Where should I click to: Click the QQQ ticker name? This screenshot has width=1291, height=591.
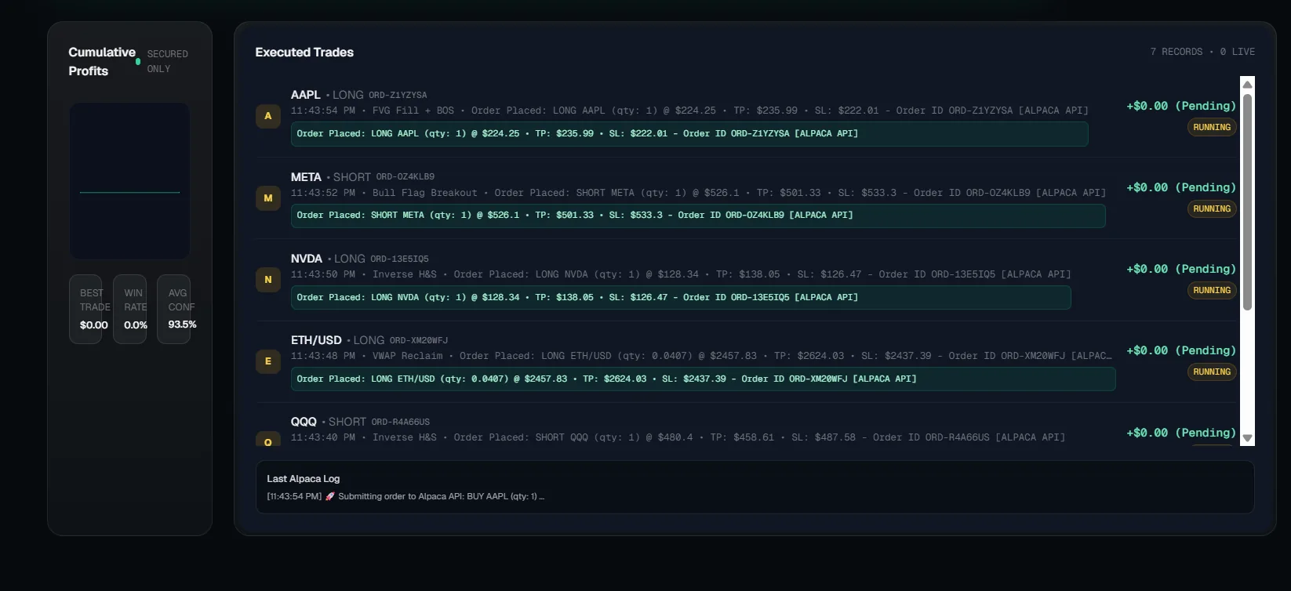304,422
